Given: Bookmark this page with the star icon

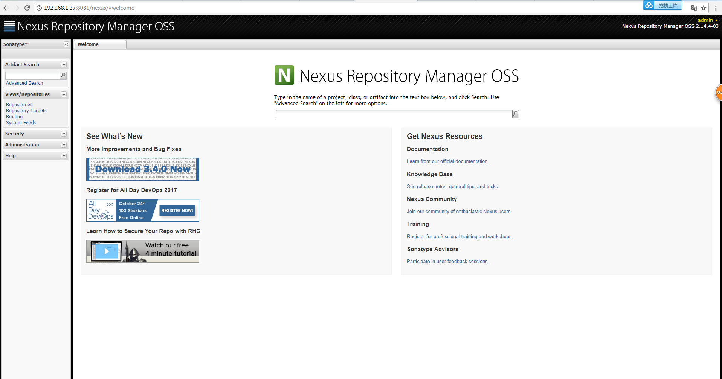Looking at the screenshot, I should (x=704, y=8).
